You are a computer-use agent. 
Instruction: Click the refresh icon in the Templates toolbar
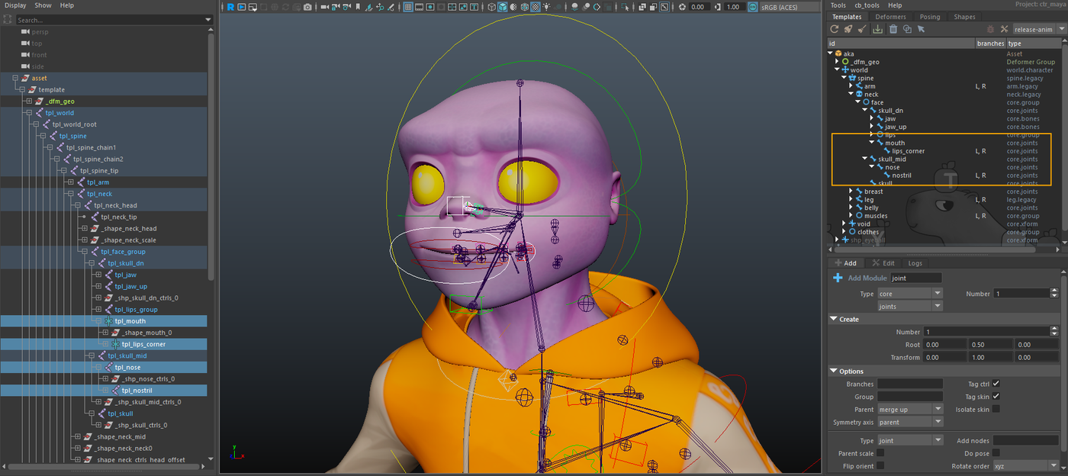[835, 29]
